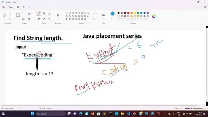Screen dimensions: 208x117
Task: Pick the yellow colour swatch
Action: pos(135,13)
